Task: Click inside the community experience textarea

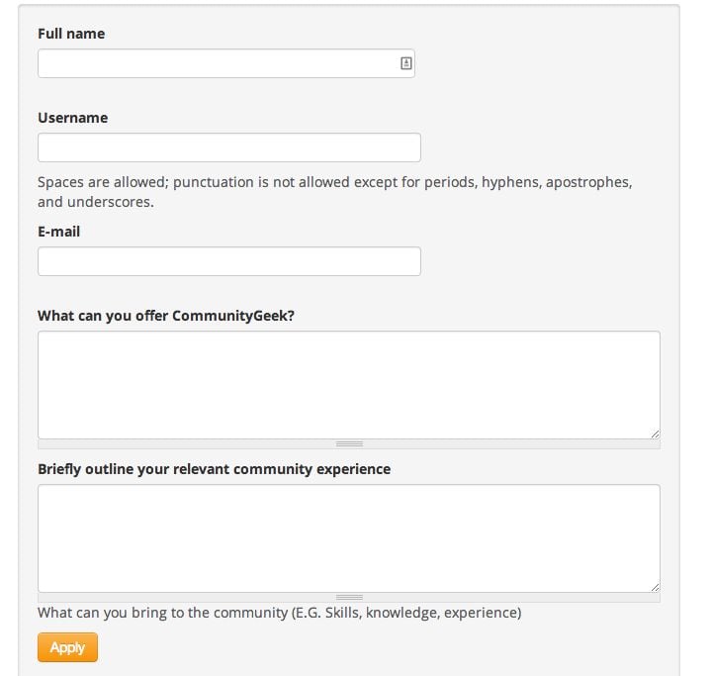Action: pyautogui.click(x=349, y=538)
